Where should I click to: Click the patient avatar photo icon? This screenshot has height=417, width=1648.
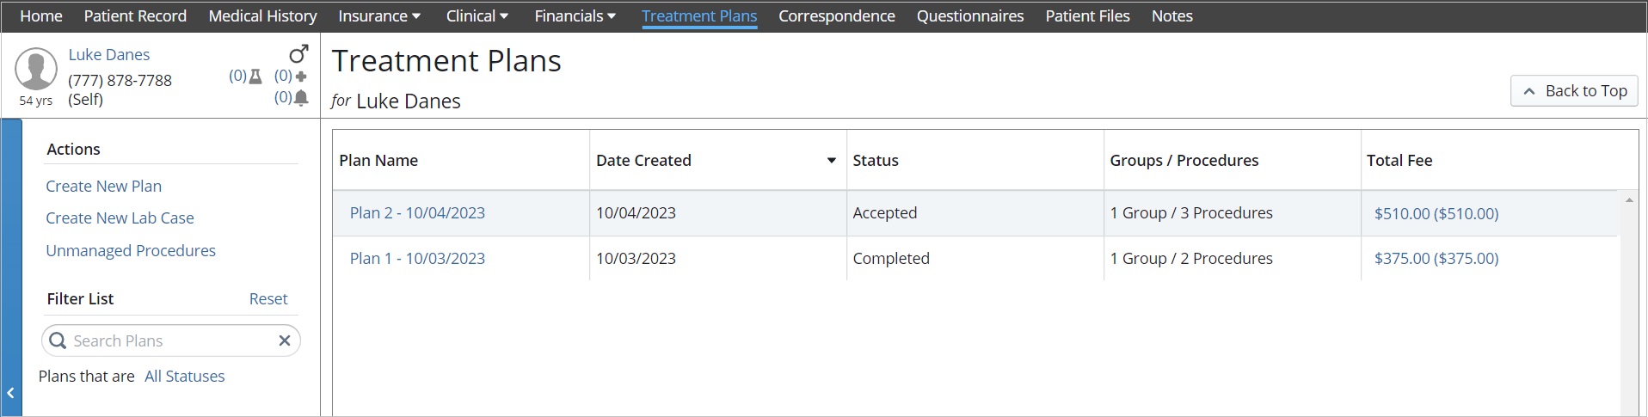[x=36, y=71]
